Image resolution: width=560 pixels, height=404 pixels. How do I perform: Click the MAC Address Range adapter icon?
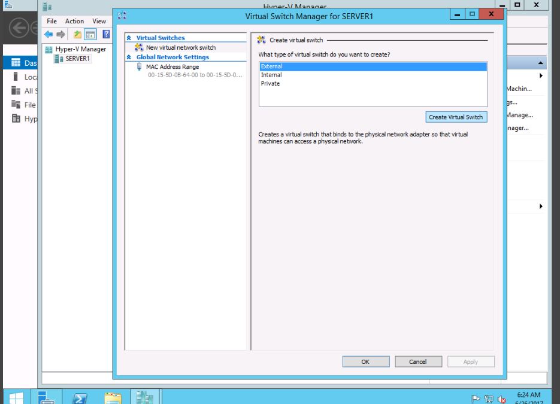[140, 67]
